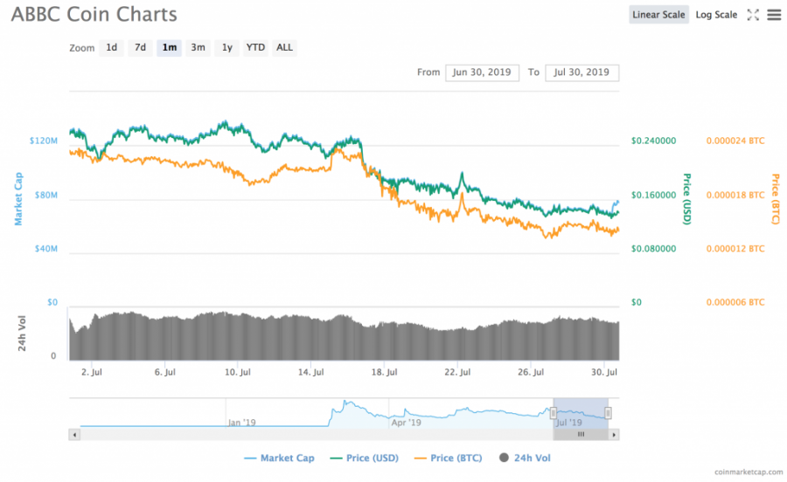Click the $0.080000 price axis label
Screen dimensions: 787x482
653,249
